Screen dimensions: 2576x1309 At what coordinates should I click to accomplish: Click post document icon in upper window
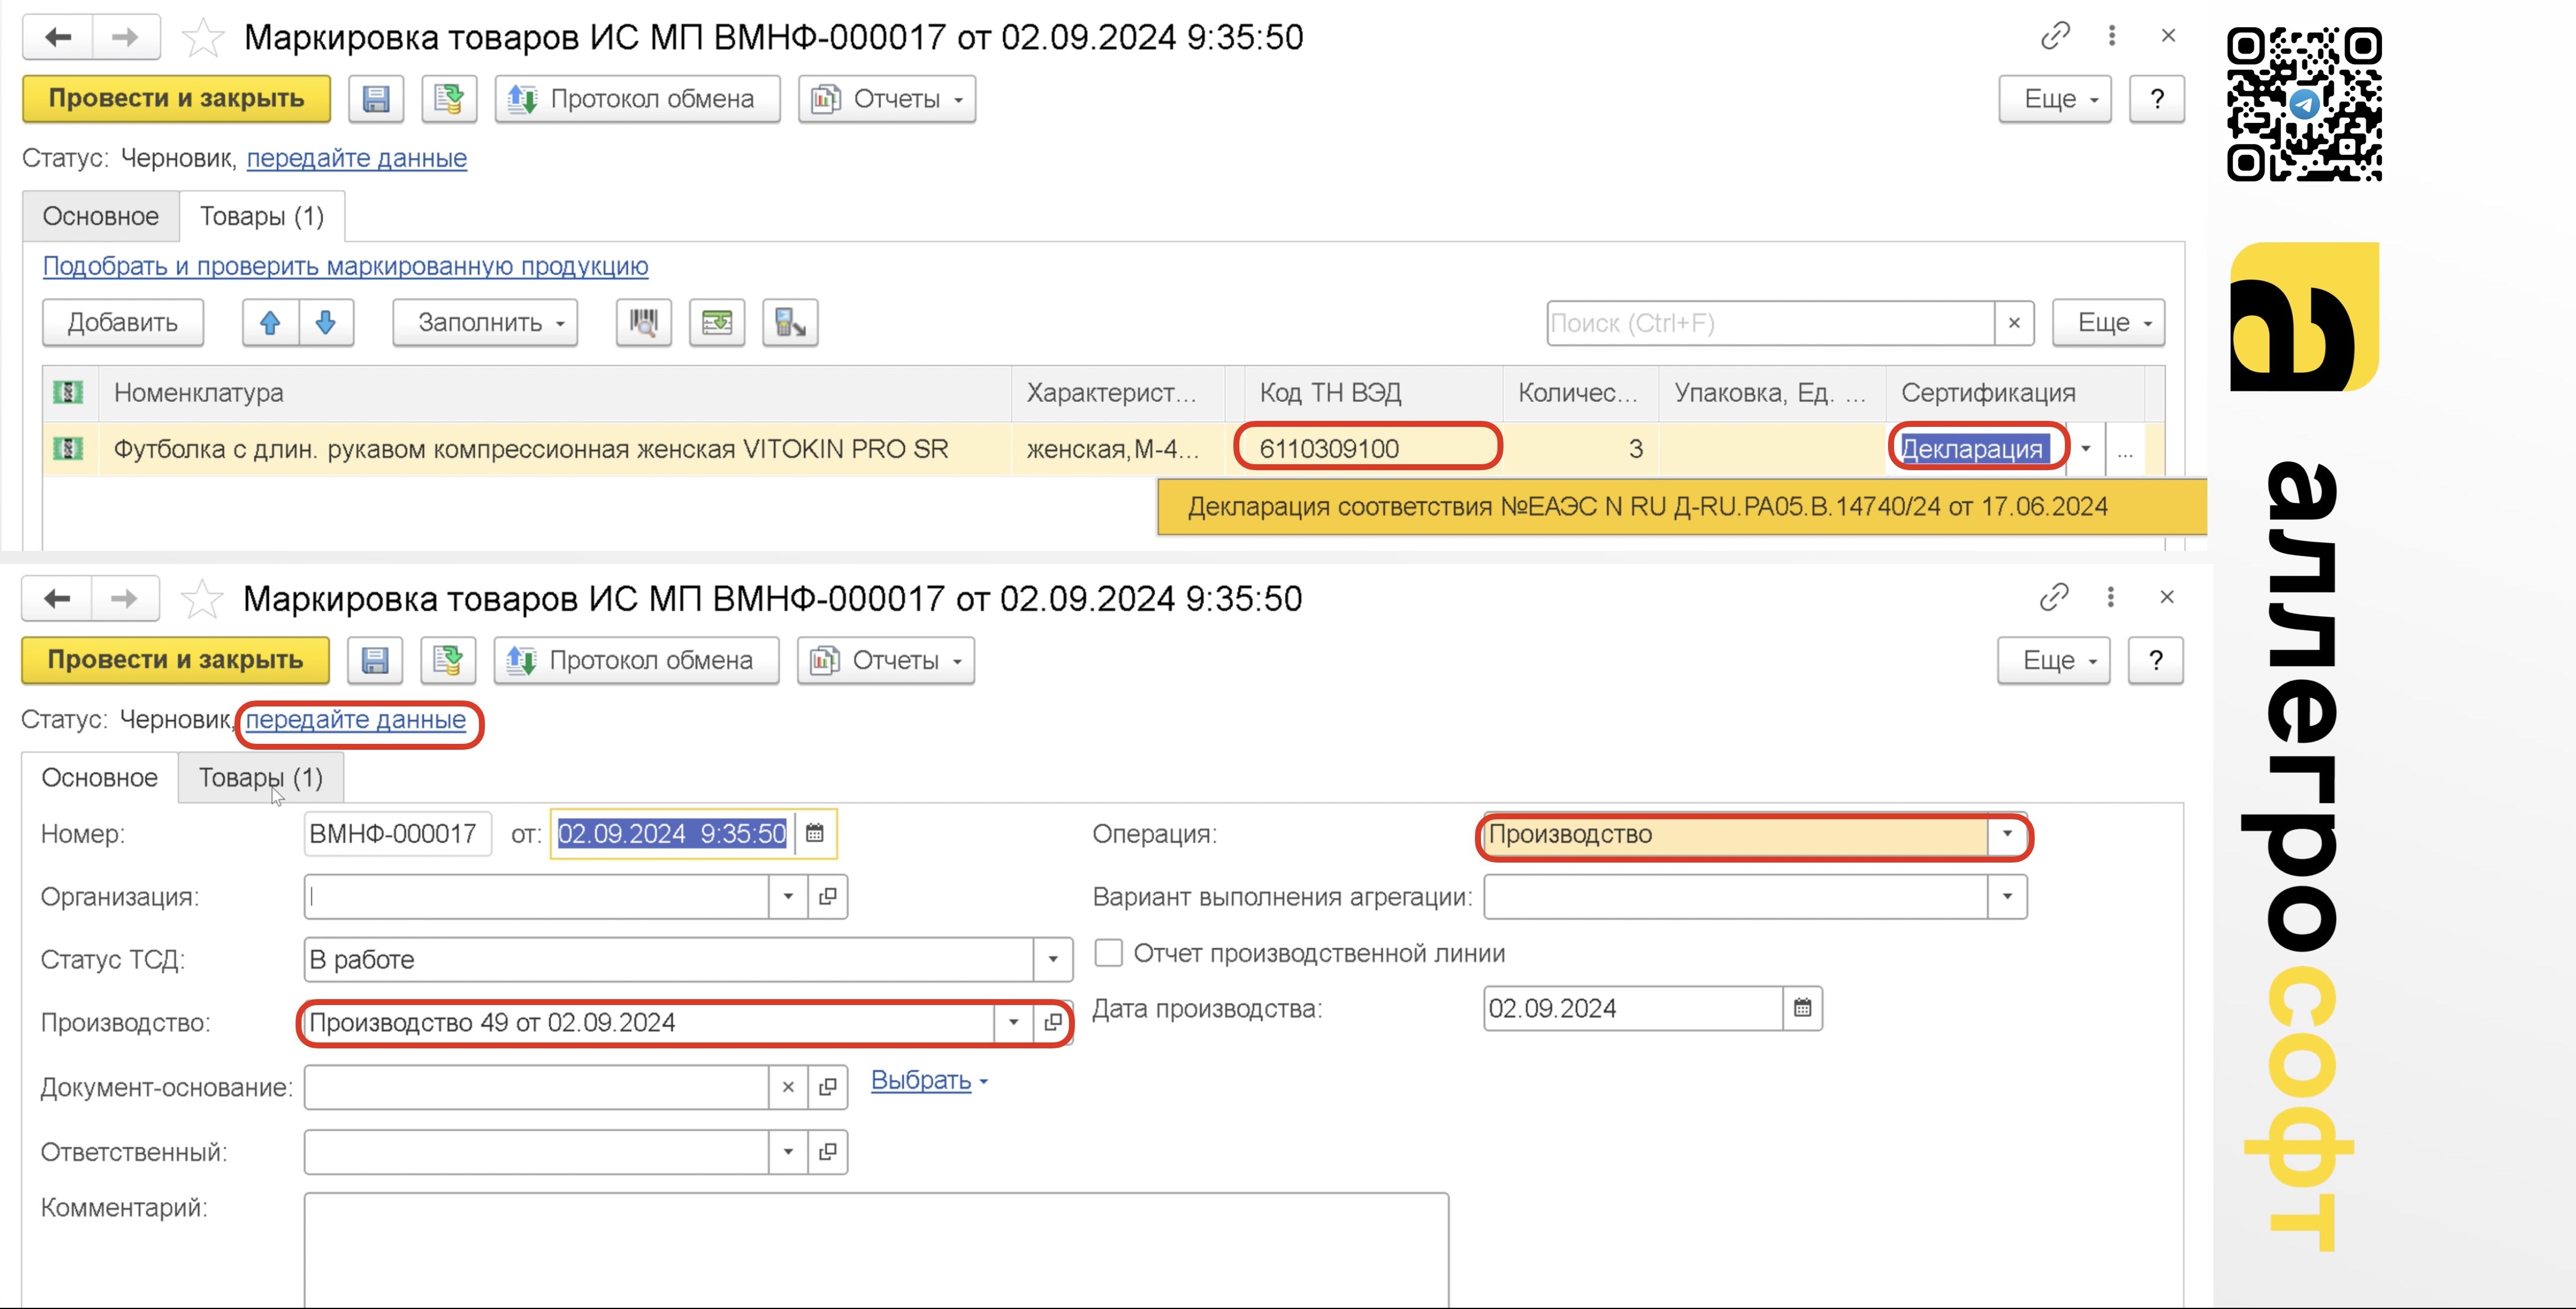449,99
